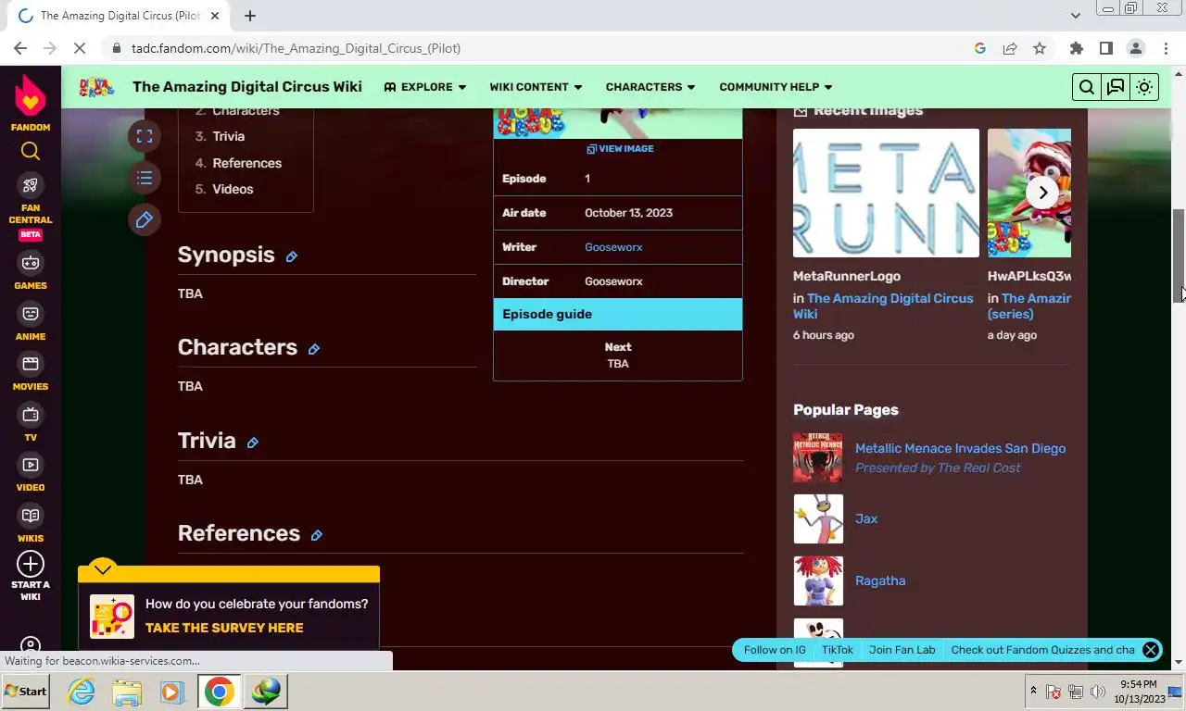This screenshot has width=1186, height=711.
Task: Jump to References in contents list
Action: (246, 163)
